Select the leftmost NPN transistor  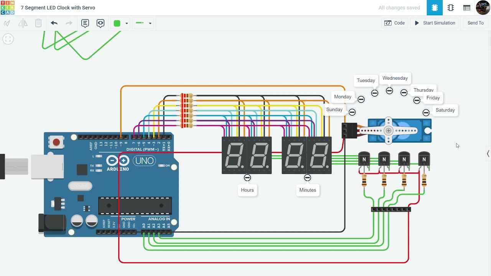[x=364, y=159]
